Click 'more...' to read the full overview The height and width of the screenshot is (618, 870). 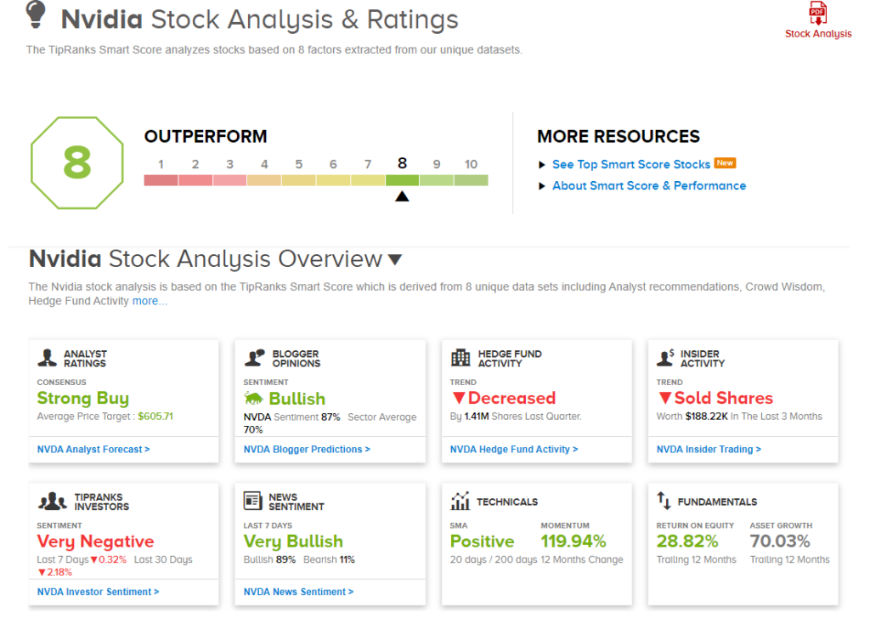pos(148,300)
